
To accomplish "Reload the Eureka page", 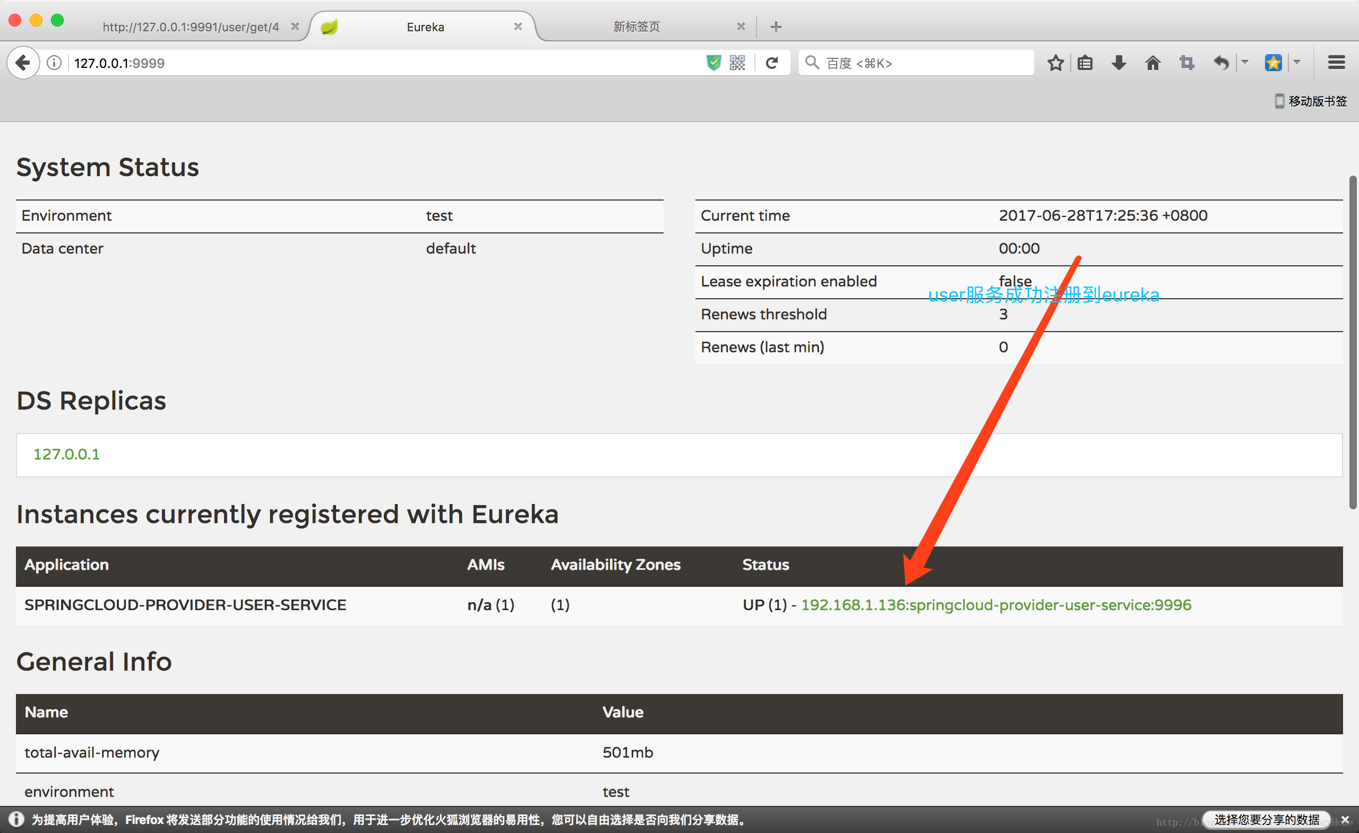I will pos(772,63).
